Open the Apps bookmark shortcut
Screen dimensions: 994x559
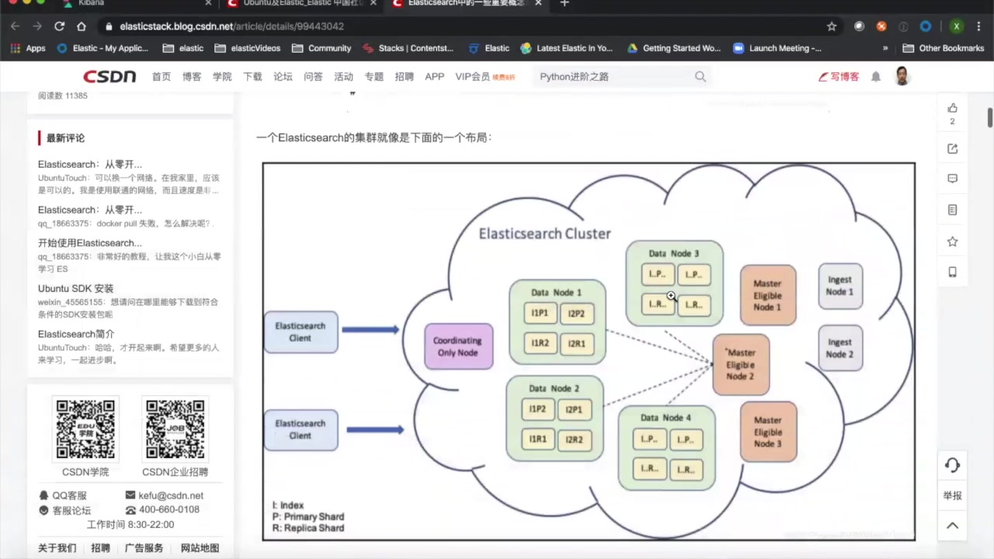click(28, 48)
